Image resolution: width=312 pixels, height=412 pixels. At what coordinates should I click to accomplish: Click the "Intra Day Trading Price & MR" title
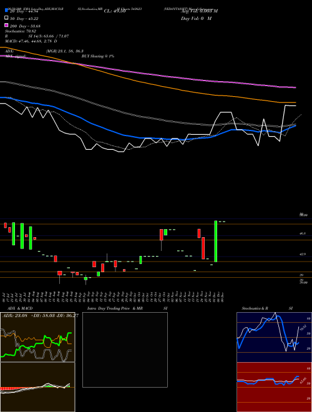click(x=115, y=308)
